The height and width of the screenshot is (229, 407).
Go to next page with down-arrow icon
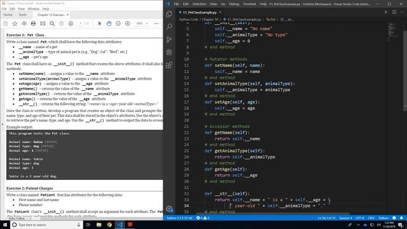(71, 24)
